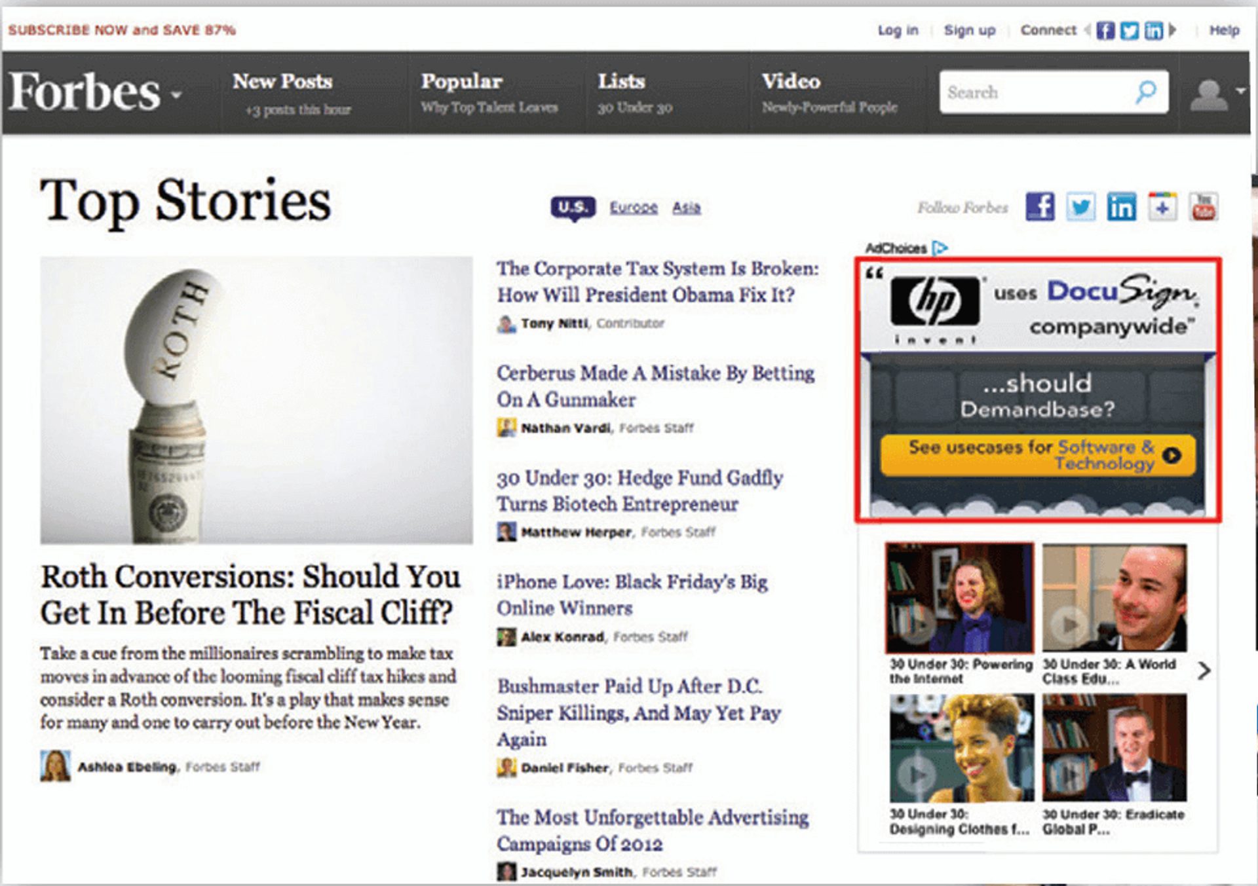Open the Forbes YouTube channel icon
This screenshot has width=1258, height=886.
pyautogui.click(x=1204, y=207)
